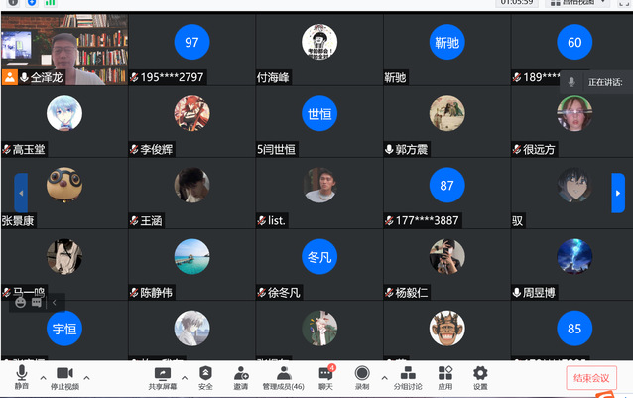Click the End Meeting (结束会议) button
Viewport: 633px width, 398px height.
click(591, 377)
